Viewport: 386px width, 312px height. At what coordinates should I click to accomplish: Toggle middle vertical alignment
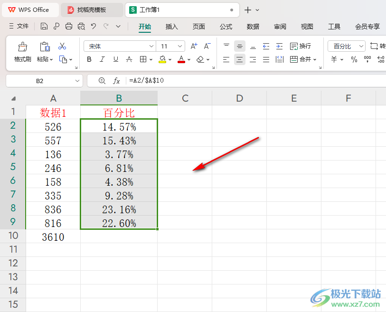(x=239, y=46)
